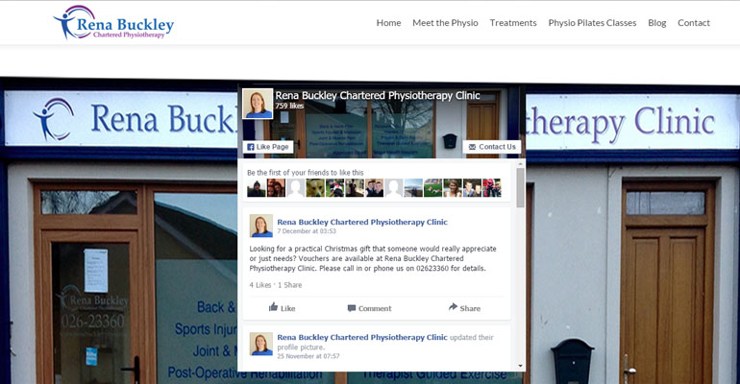Open the page profile picture in widget header
The height and width of the screenshot is (384, 740).
(258, 103)
